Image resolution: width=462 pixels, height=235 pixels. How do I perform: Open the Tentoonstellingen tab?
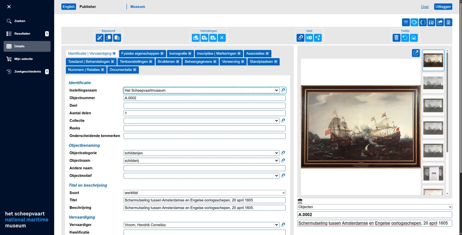click(x=134, y=62)
